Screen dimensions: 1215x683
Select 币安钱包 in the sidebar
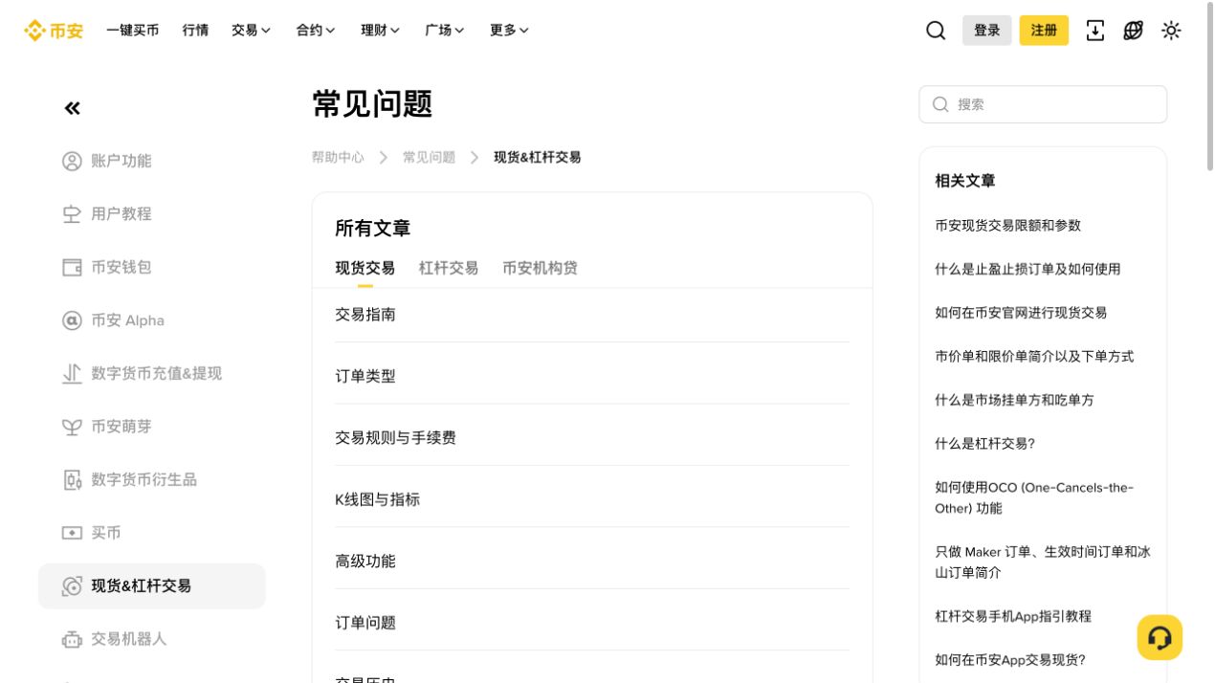[152, 267]
